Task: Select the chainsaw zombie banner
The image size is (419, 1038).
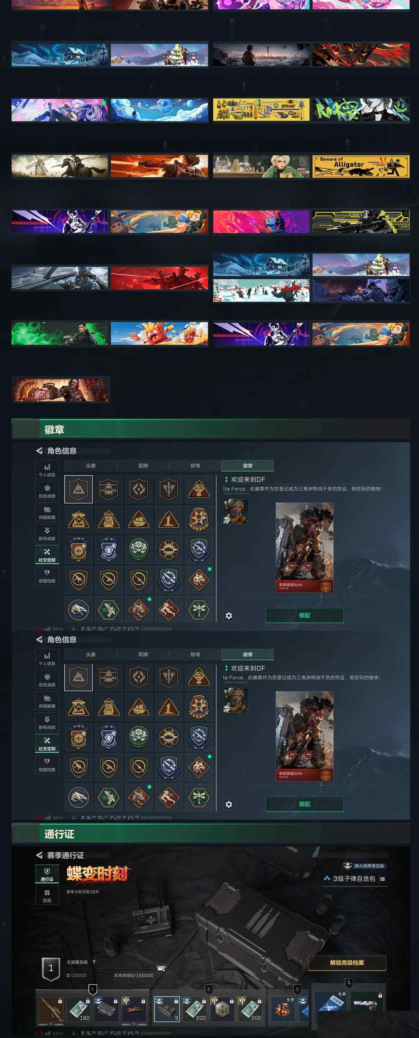Action: point(60,390)
